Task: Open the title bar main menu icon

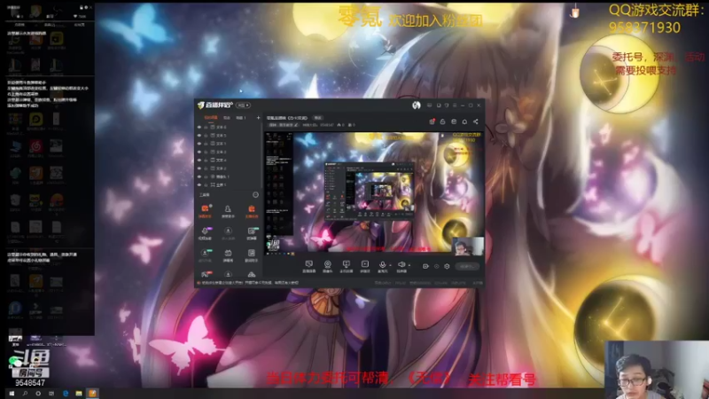Action: pyautogui.click(x=455, y=106)
